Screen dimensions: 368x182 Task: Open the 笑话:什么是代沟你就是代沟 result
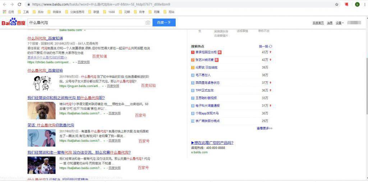(51, 125)
